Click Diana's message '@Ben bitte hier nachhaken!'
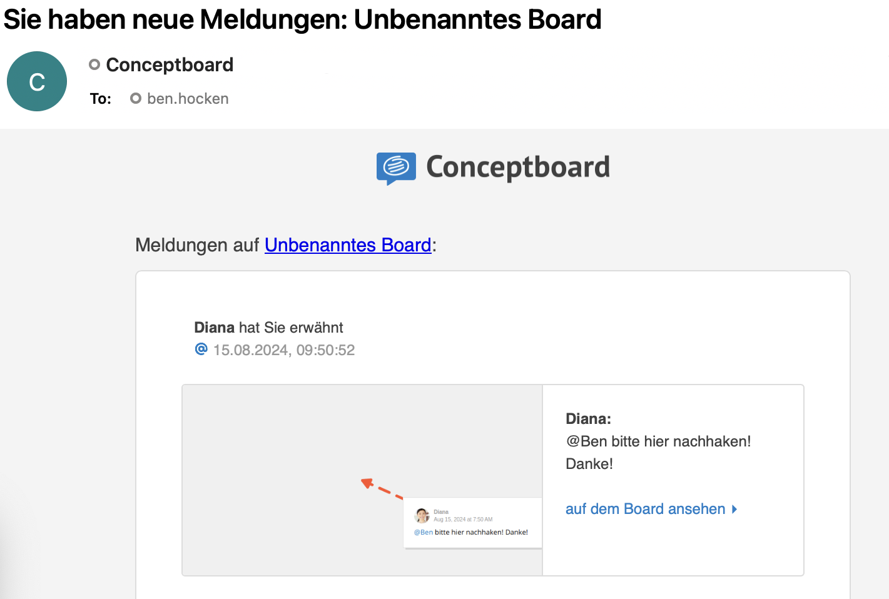Image resolution: width=889 pixels, height=599 pixels. coord(658,441)
